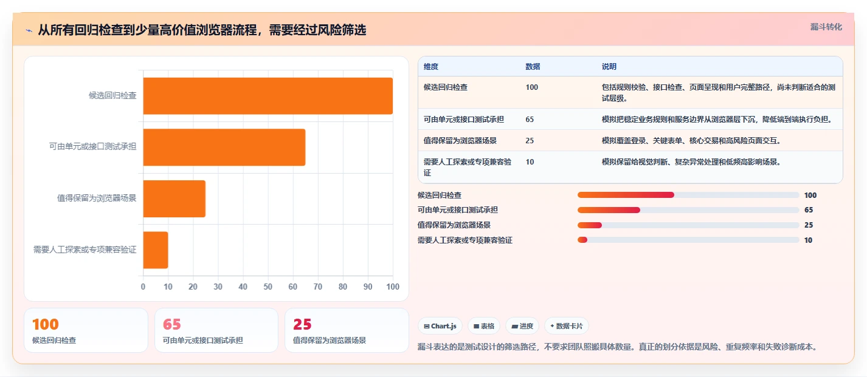
Task: Click the 需要人工探索或专项兼容验证 table cell
Action: point(468,168)
